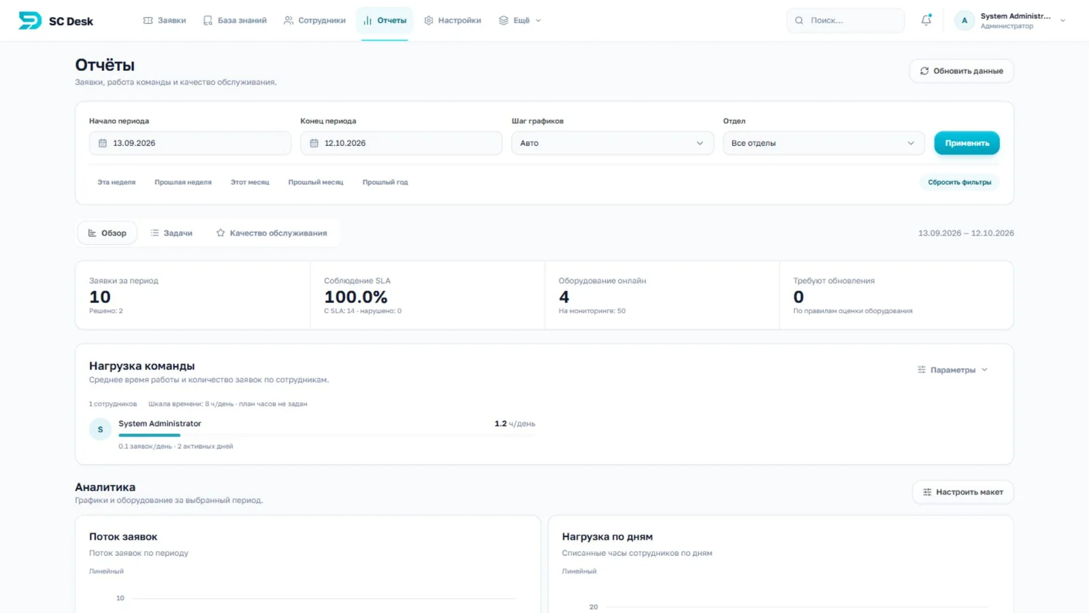This screenshot has width=1089, height=613.
Task: Click the Соблюдение SLA value 100.0%
Action: coord(356,297)
